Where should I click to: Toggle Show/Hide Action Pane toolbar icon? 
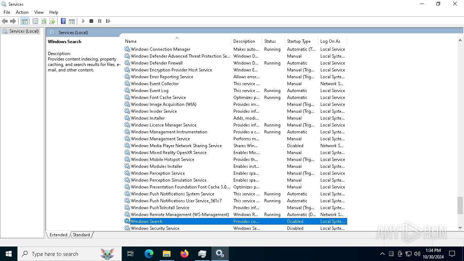click(72, 21)
